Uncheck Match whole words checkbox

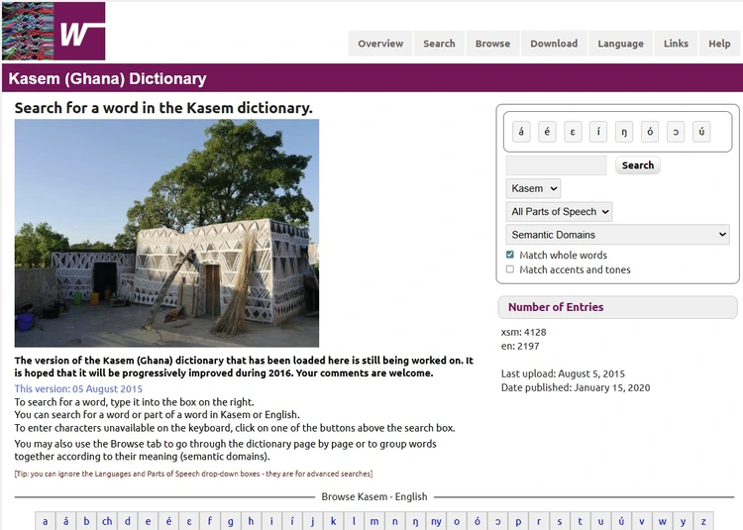point(510,256)
